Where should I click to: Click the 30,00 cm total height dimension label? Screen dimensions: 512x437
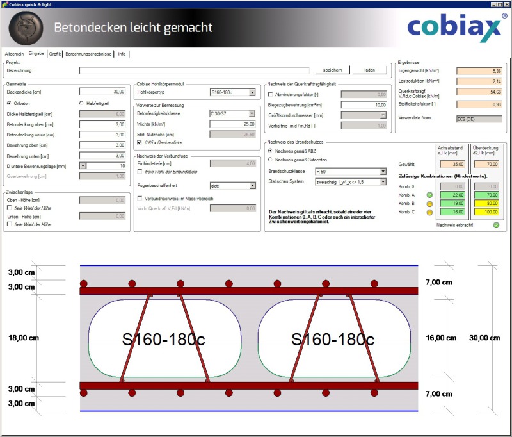(484, 338)
